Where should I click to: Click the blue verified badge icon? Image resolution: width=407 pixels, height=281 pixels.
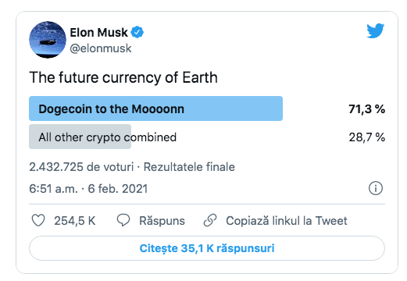click(137, 32)
